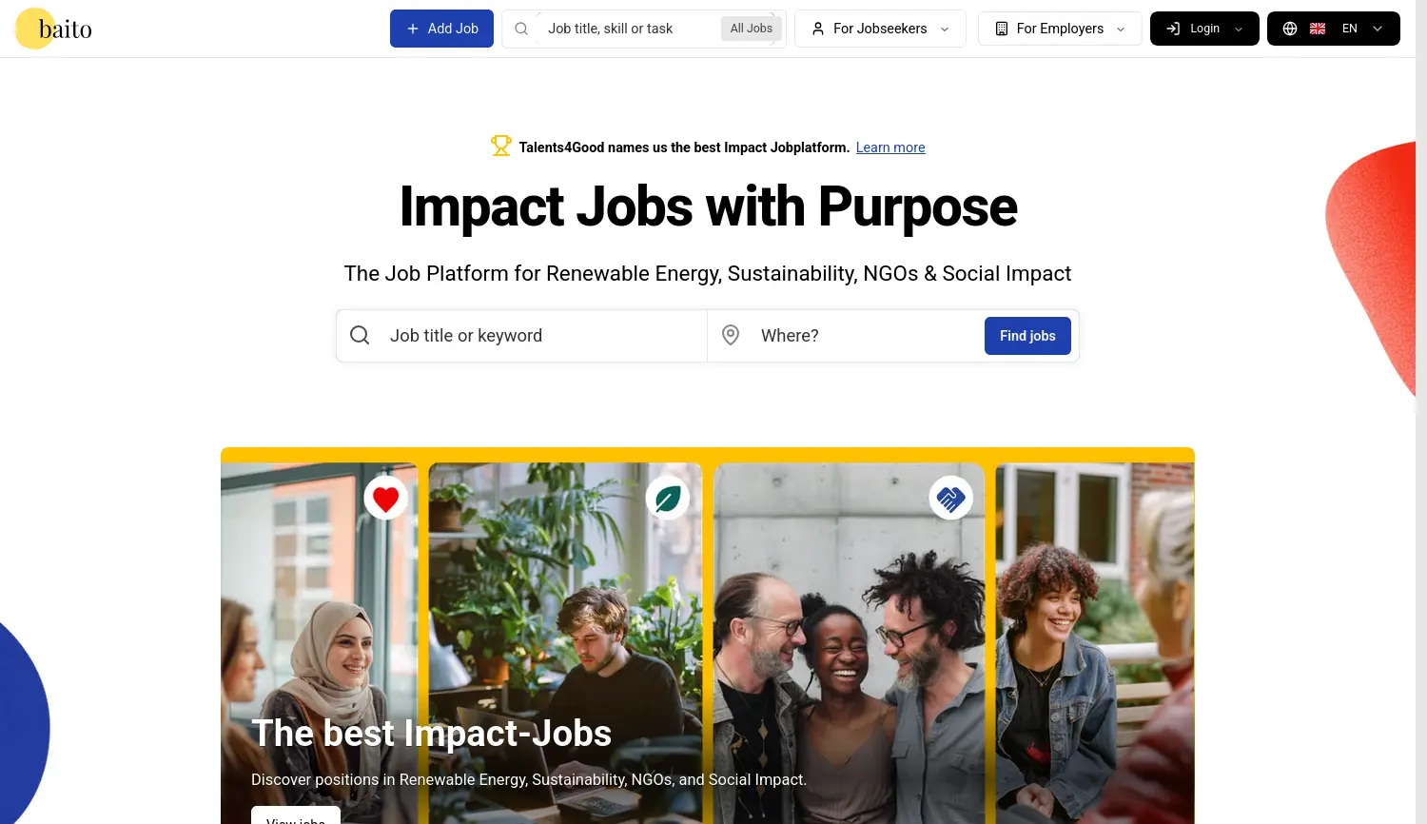
Task: Click the globe language icon
Action: [x=1290, y=29]
